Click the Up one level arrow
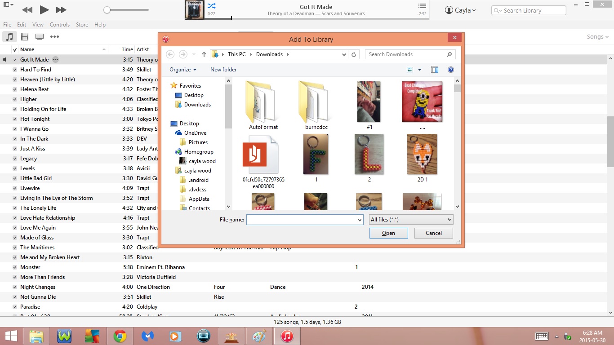This screenshot has width=614, height=345. [204, 54]
